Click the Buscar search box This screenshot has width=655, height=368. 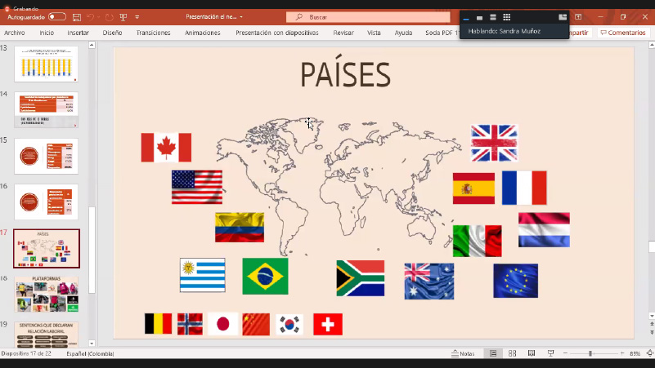[368, 16]
